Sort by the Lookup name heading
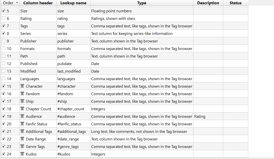The height and width of the screenshot is (159, 274). (x=73, y=3)
